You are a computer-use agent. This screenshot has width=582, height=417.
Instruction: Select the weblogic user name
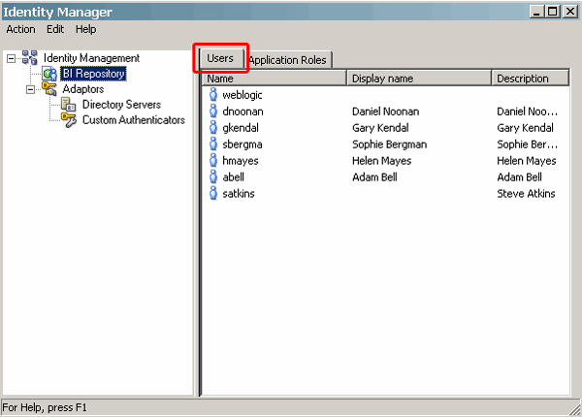click(x=242, y=95)
